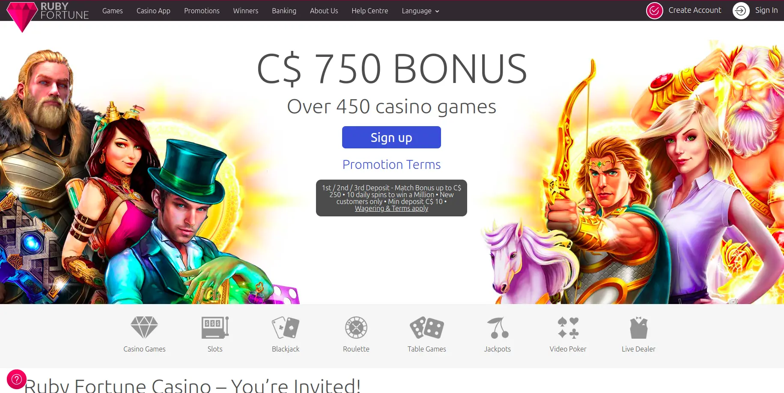Choose the Roulette wheel icon

tap(356, 328)
